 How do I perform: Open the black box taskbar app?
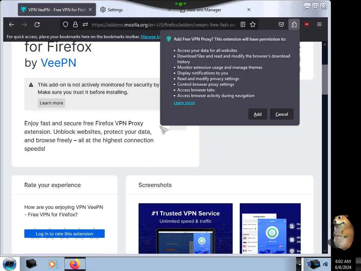[x=31, y=264]
